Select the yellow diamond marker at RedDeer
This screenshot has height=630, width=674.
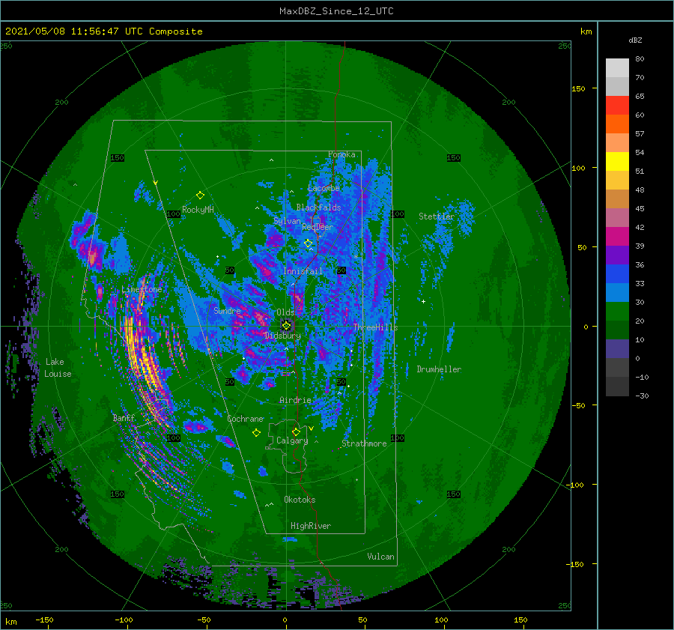tap(308, 243)
